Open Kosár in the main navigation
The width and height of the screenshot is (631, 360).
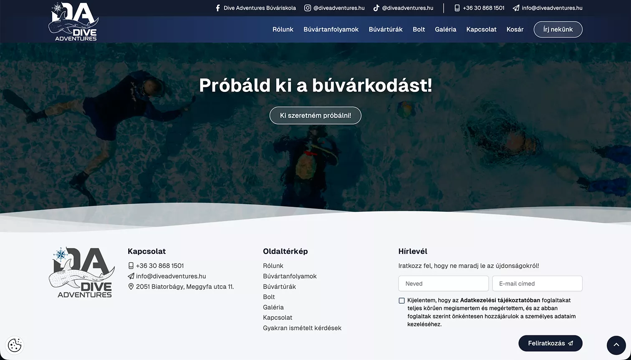click(515, 29)
